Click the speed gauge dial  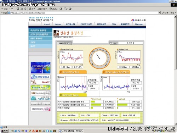coord(99,58)
